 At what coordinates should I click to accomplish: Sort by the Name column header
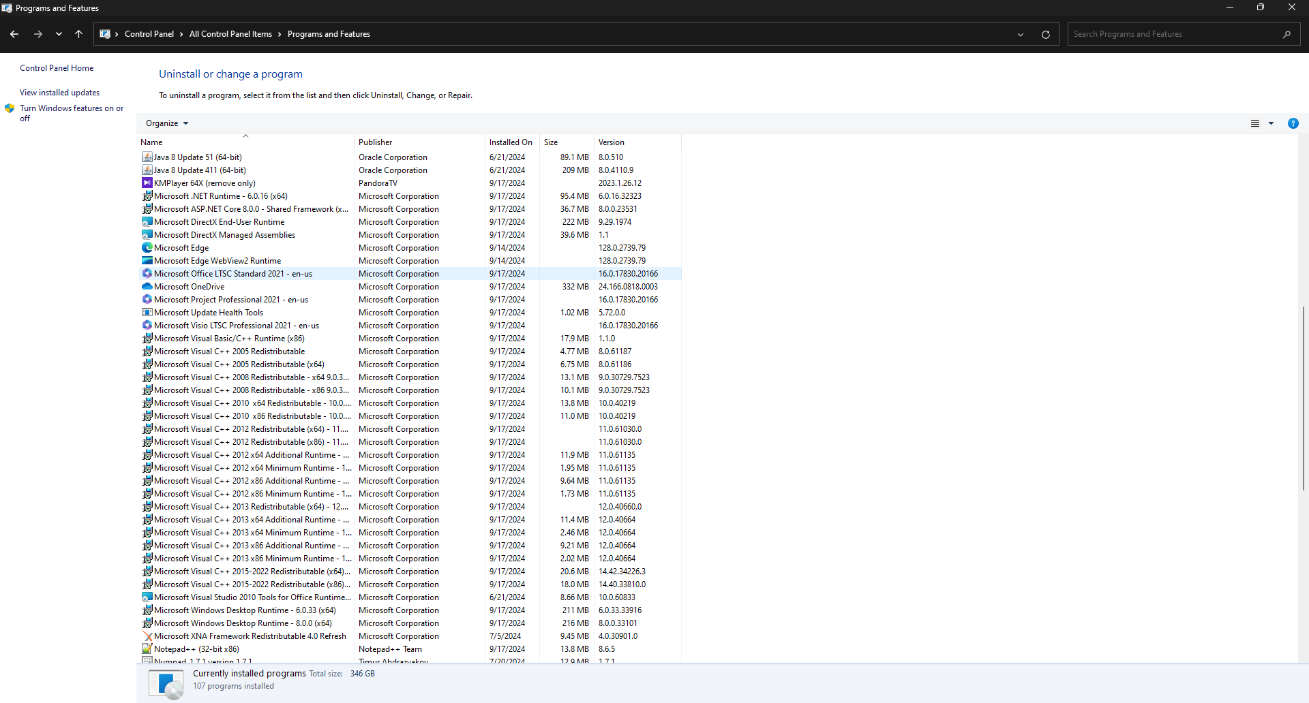(246, 142)
